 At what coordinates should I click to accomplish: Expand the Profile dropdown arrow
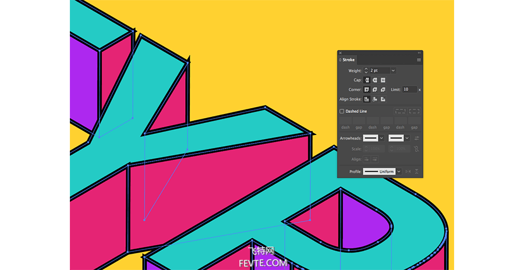[x=399, y=172]
